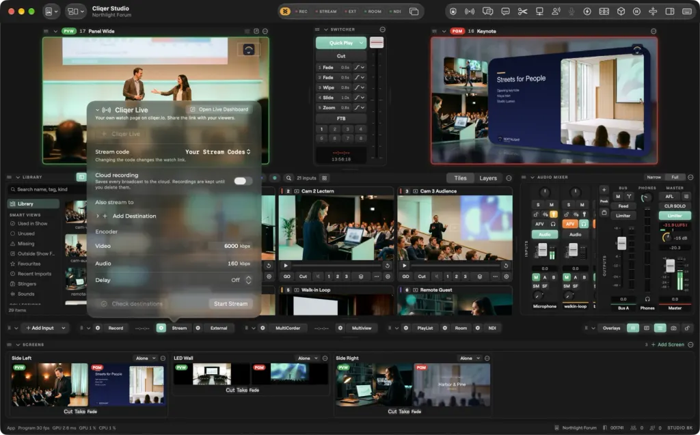Open settings gear next to MultiCorder button
Image resolution: width=700 pixels, height=435 pixels.
[x=262, y=328]
